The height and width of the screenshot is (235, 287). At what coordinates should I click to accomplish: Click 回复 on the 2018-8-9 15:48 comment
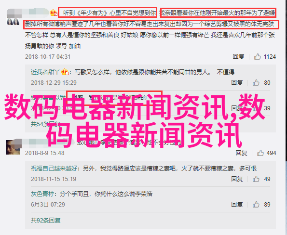[x=241, y=153]
